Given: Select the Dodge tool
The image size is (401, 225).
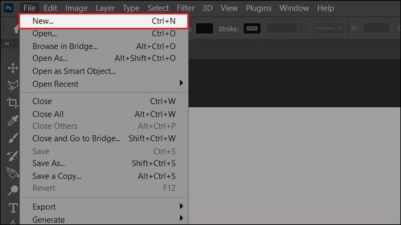Looking at the screenshot, I should coord(13,190).
